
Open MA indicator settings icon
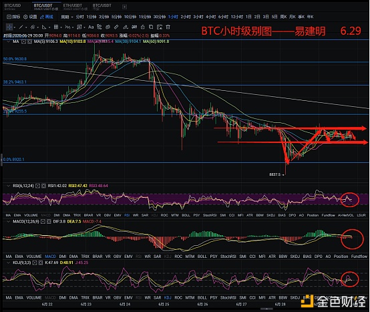(23, 41)
